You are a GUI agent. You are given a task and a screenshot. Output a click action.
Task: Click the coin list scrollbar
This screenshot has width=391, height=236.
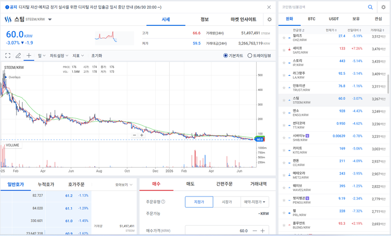point(388,84)
